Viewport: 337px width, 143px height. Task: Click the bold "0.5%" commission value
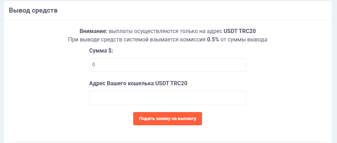click(213, 39)
